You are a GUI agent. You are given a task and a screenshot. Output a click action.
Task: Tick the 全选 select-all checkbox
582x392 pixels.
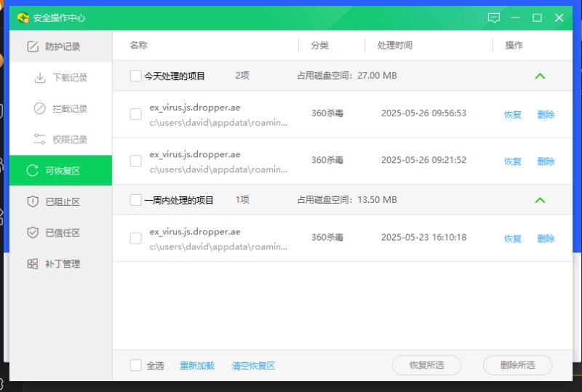pyautogui.click(x=135, y=365)
